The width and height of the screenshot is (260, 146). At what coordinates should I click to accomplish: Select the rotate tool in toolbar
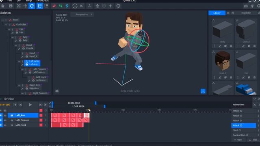32,6
